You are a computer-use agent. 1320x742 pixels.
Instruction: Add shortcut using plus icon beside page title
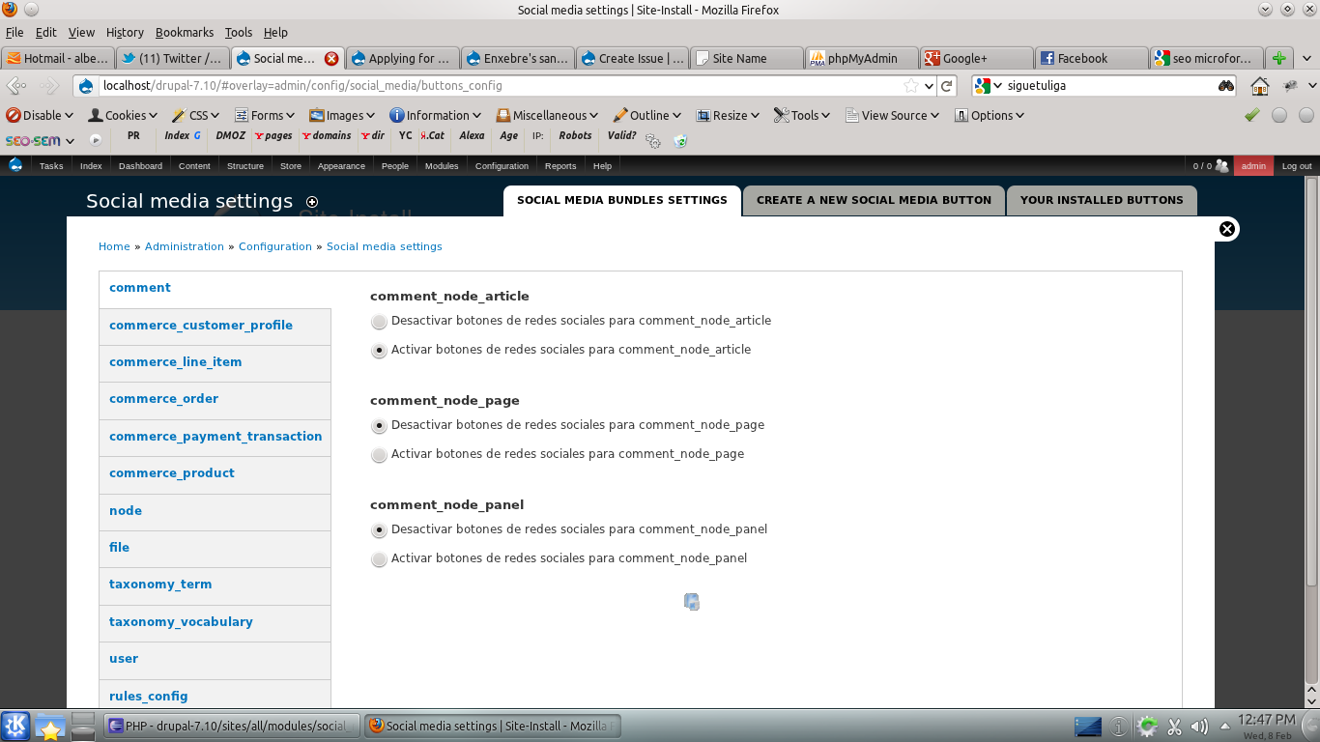point(311,202)
